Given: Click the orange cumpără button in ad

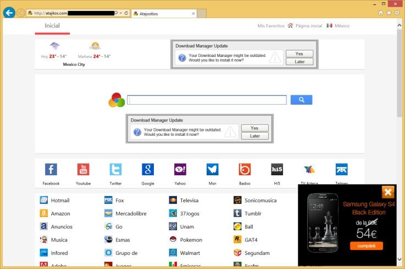Looking at the screenshot, I should click(366, 246).
